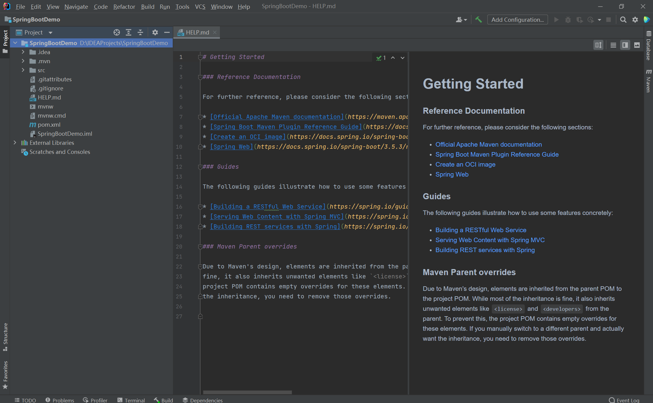
Task: Click Expand All in Project panel
Action: coord(129,32)
